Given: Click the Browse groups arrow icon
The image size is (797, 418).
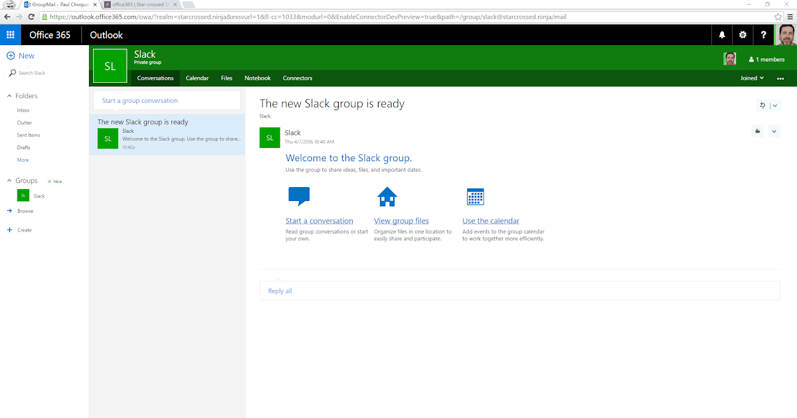Looking at the screenshot, I should (x=9, y=211).
